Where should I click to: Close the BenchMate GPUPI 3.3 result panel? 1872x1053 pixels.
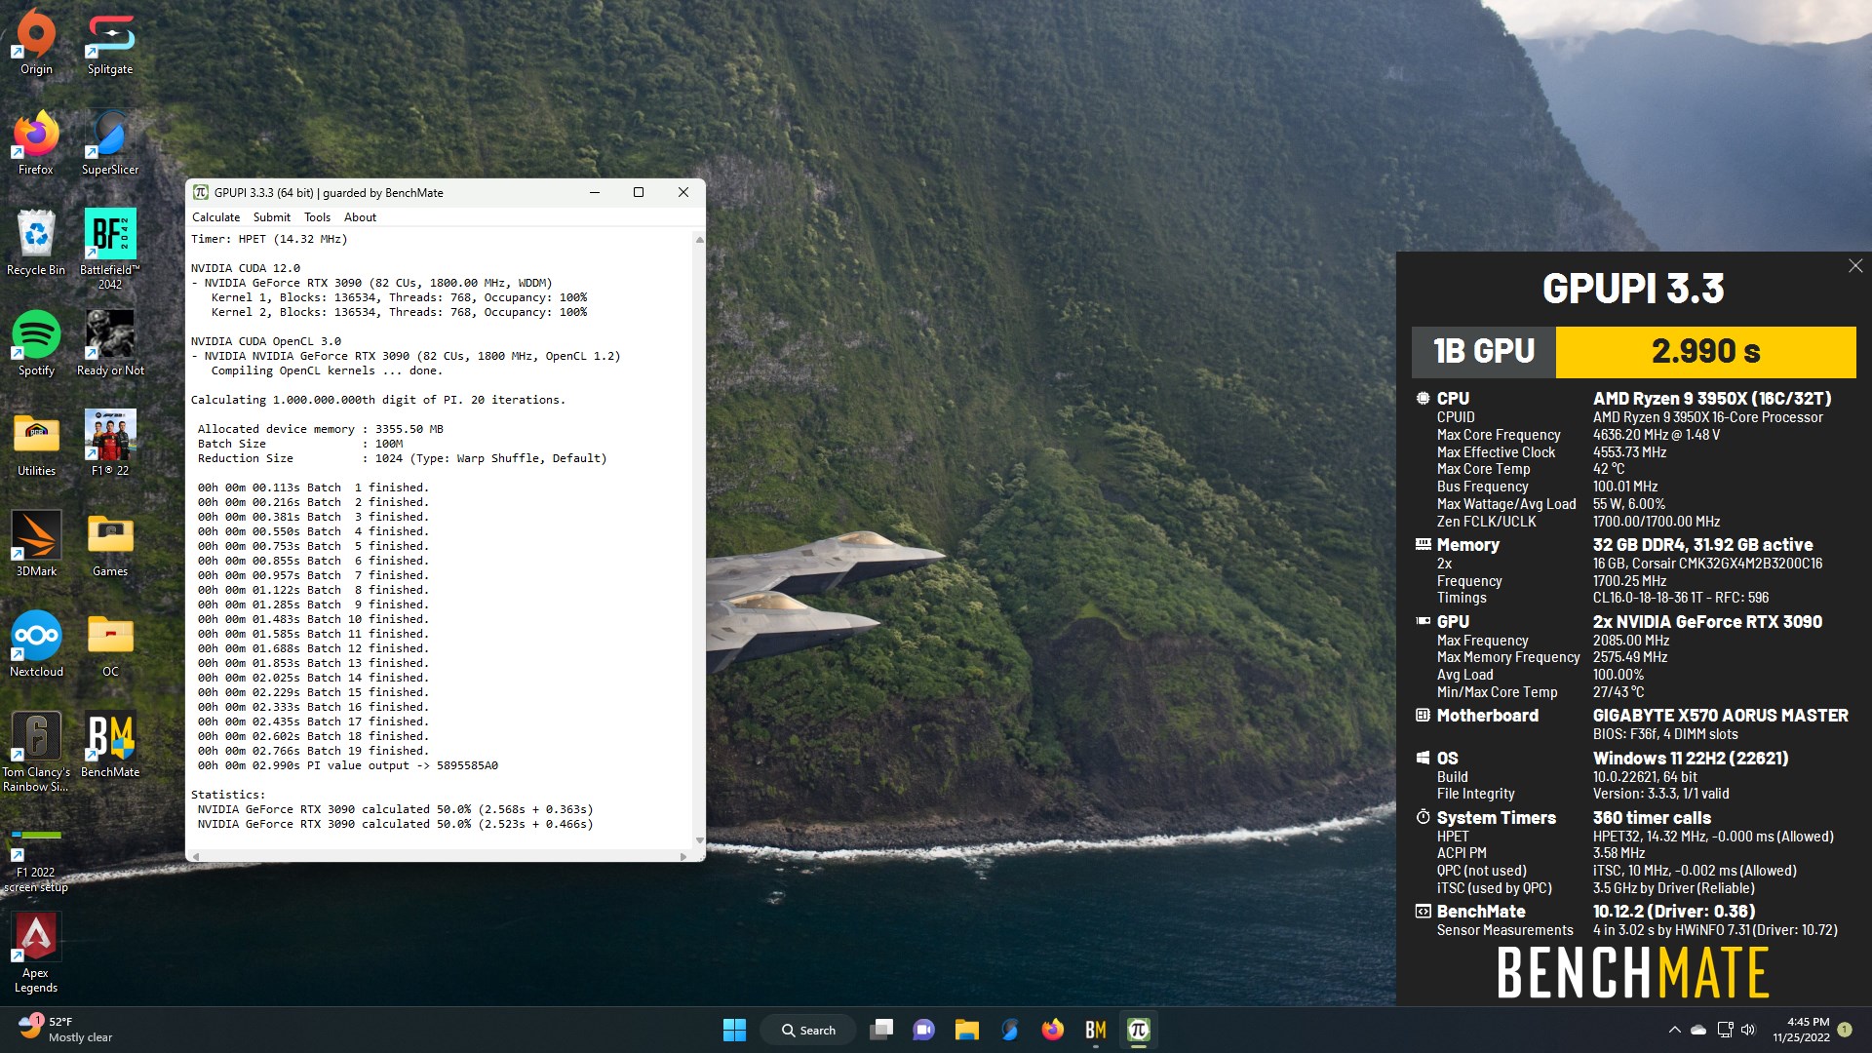point(1855,266)
